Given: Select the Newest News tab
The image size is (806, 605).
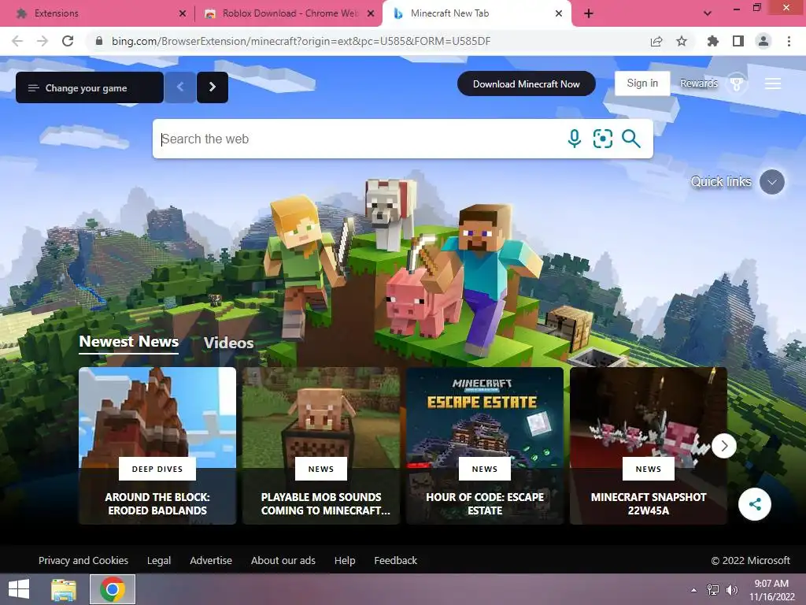Looking at the screenshot, I should pos(129,342).
